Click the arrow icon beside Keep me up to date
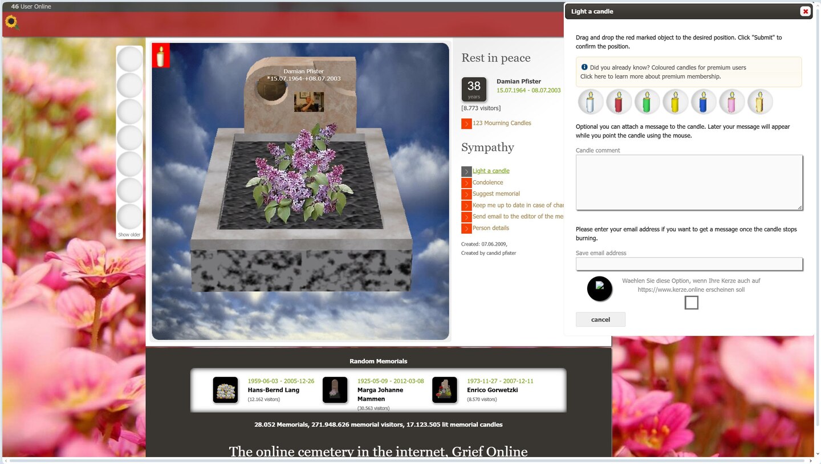The image size is (821, 464). click(466, 206)
